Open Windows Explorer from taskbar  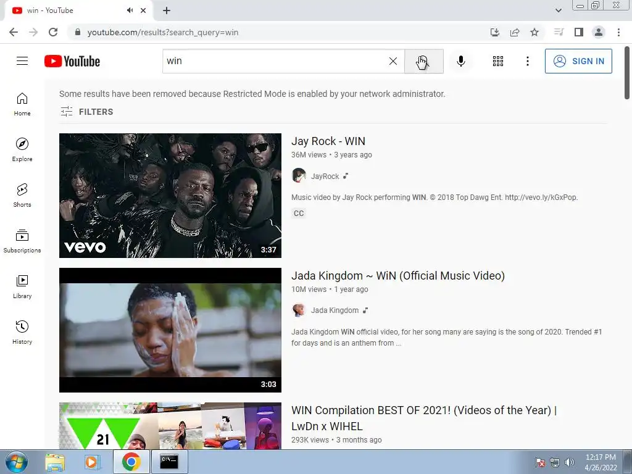[55, 462]
